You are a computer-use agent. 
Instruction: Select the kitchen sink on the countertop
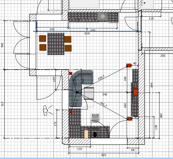[x=102, y=17]
